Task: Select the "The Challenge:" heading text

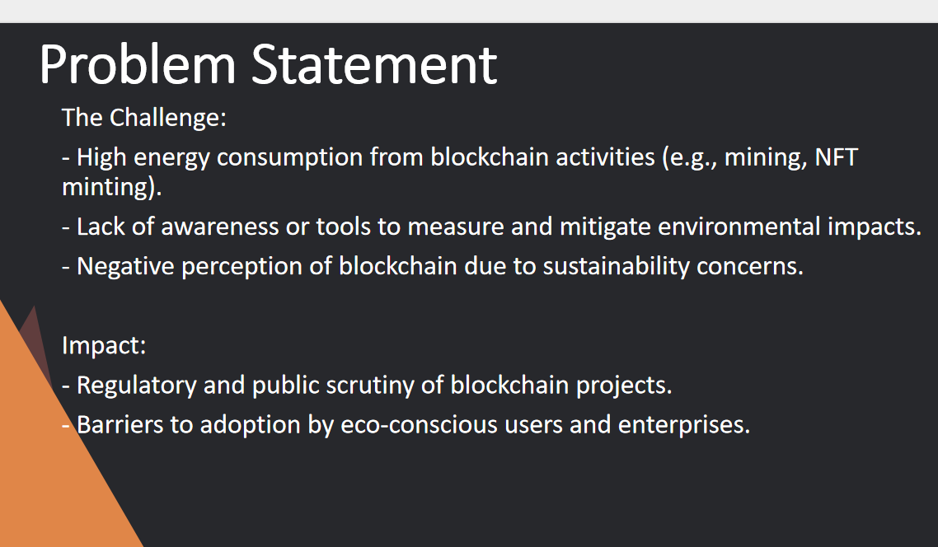Action: coord(143,118)
